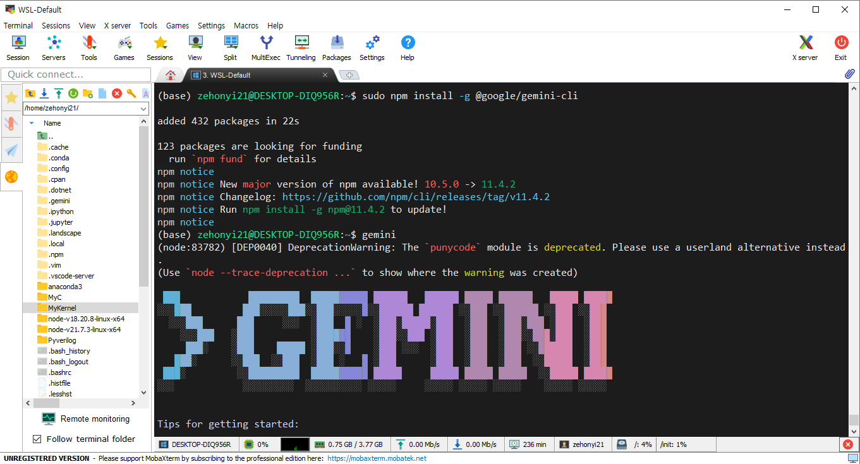Open the Packages toolbar button
Image resolution: width=860 pixels, height=464 pixels.
(x=337, y=48)
